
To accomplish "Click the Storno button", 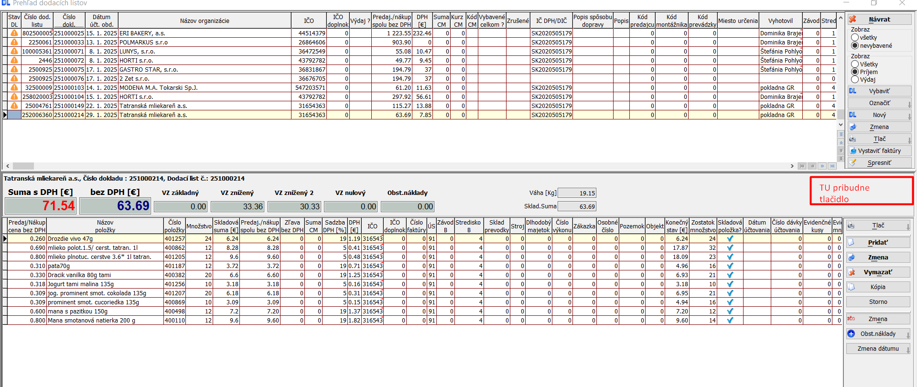I will pos(877,302).
